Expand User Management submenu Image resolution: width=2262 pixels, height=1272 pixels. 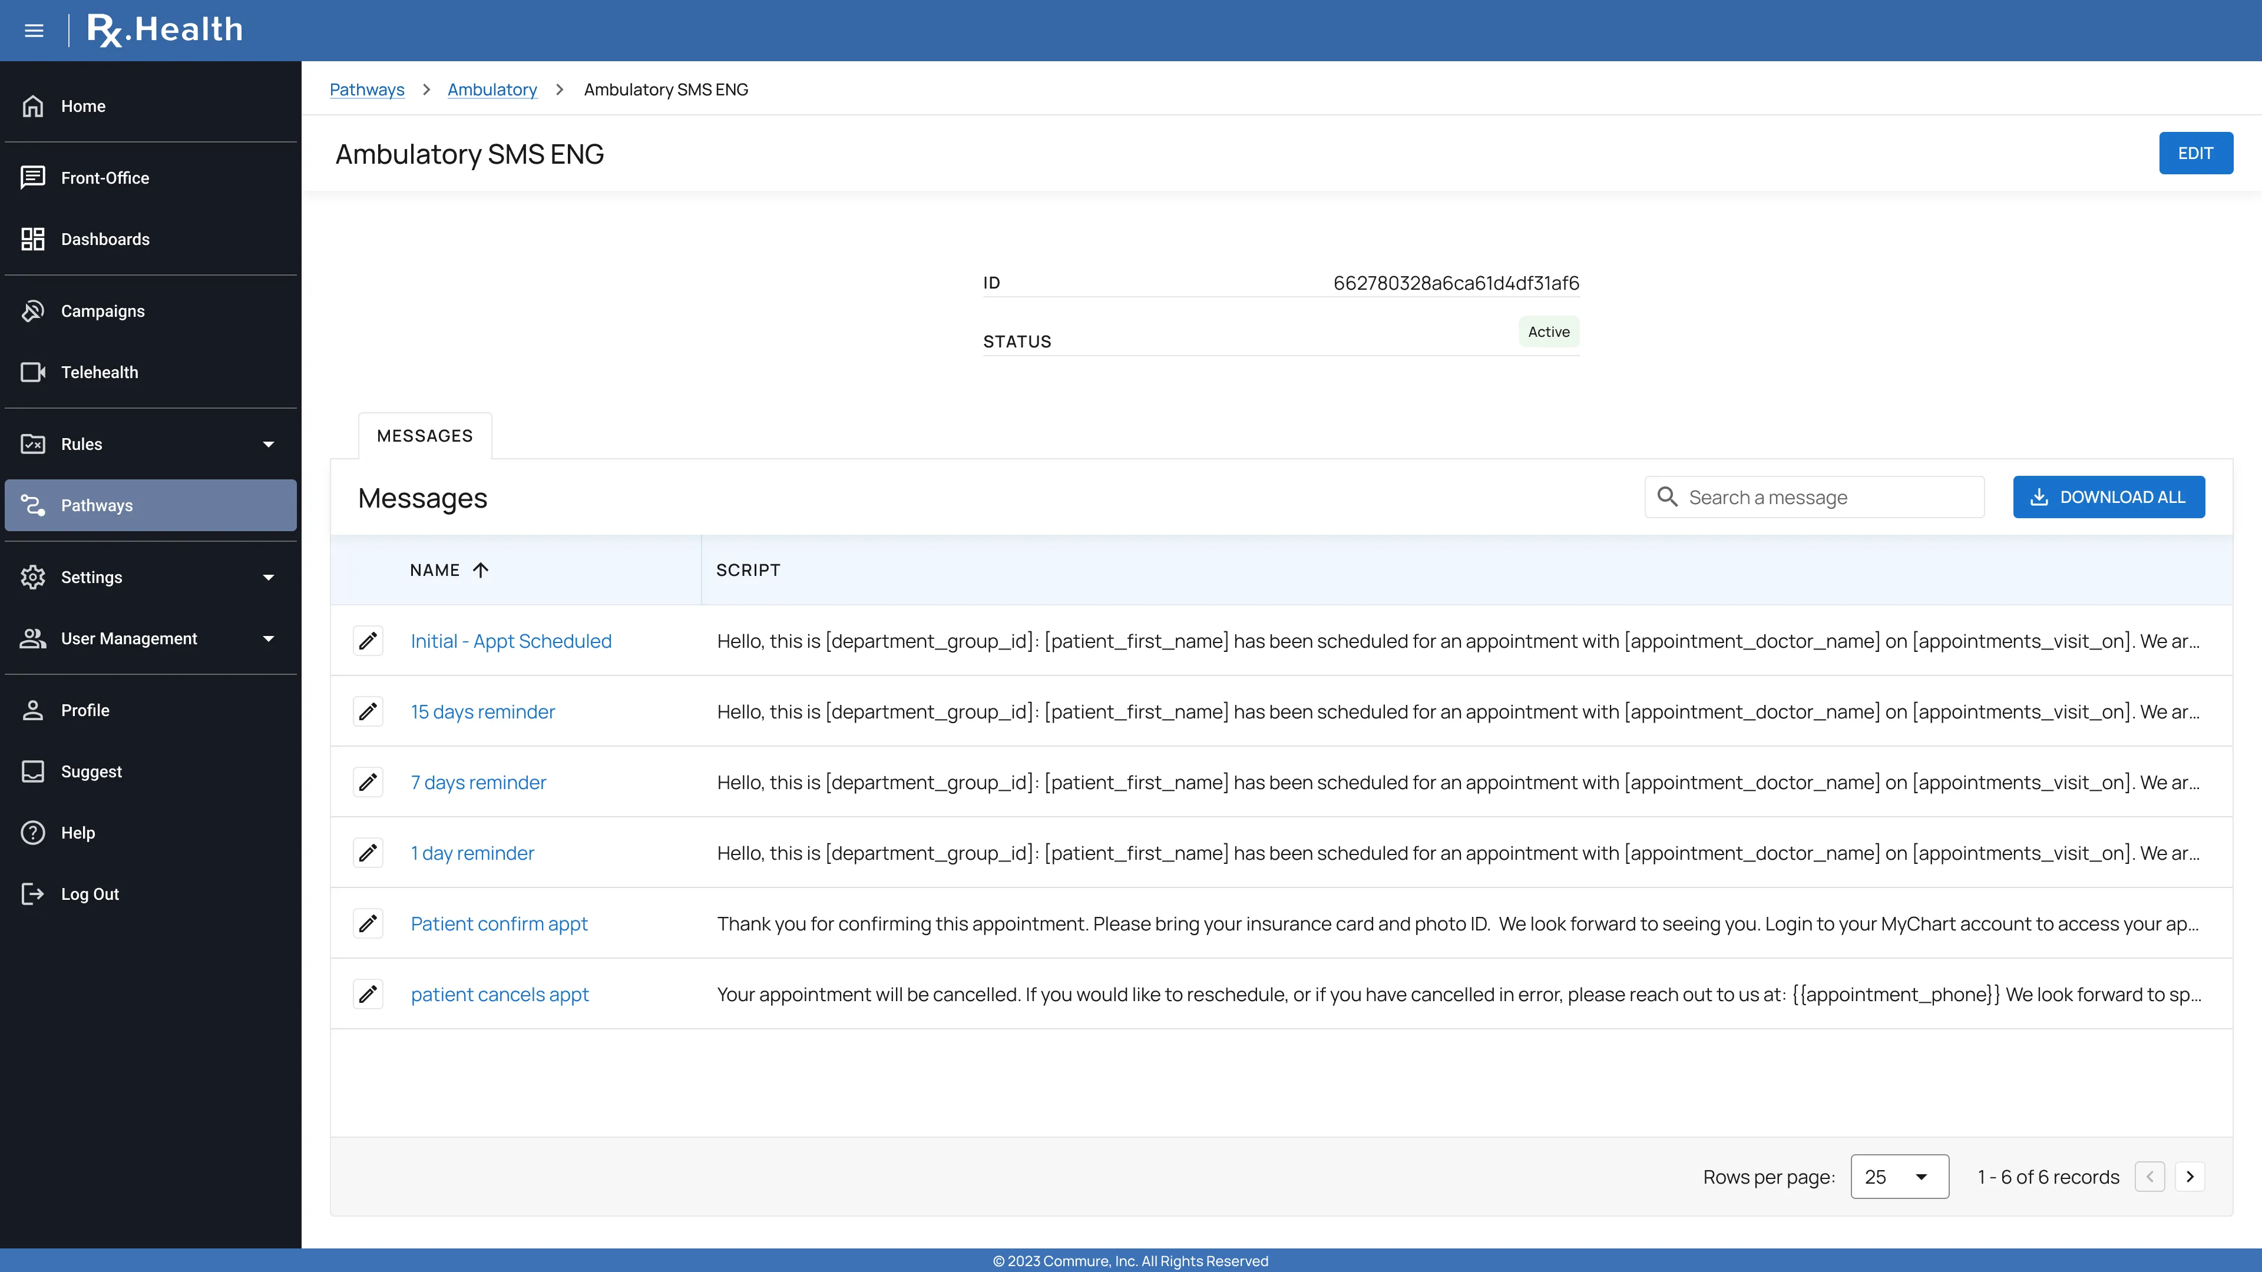click(x=269, y=638)
